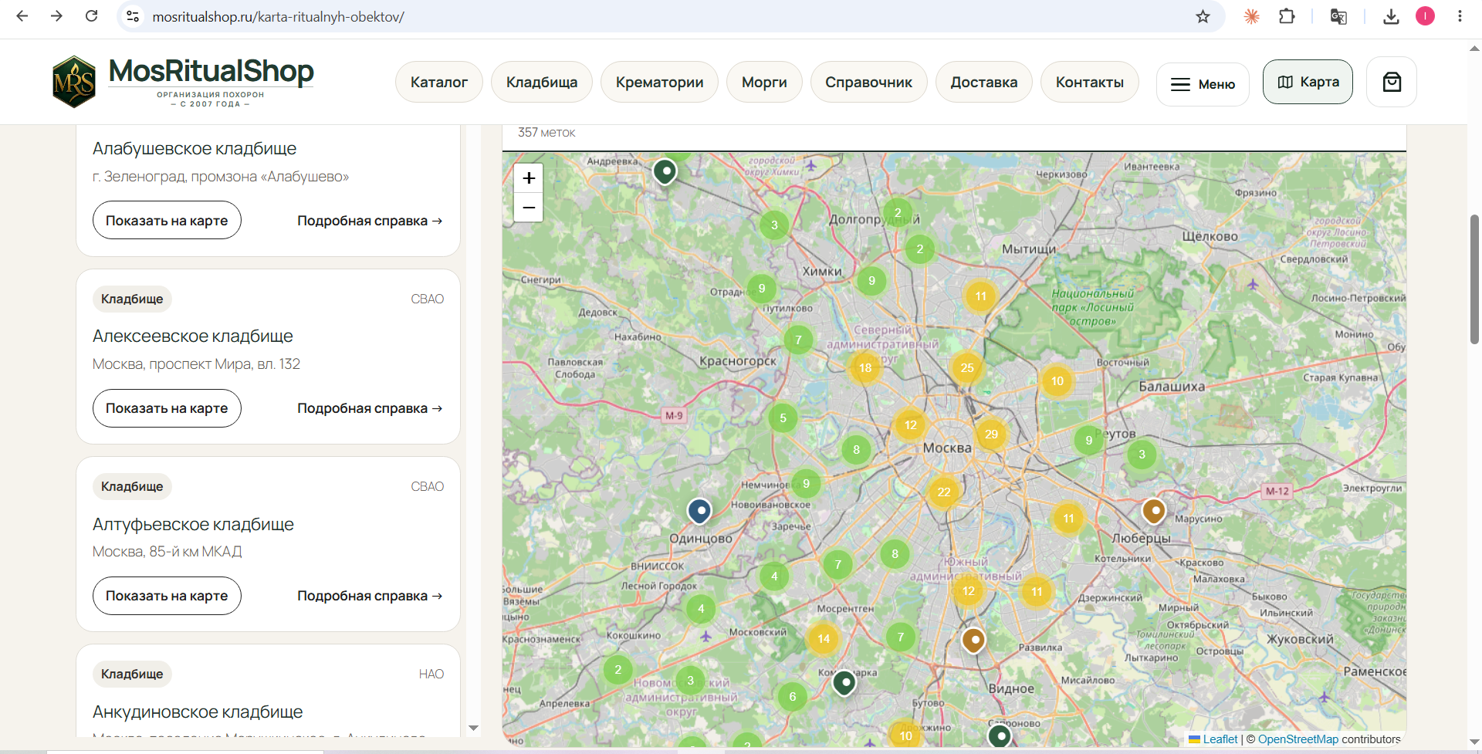The height and width of the screenshot is (754, 1482).
Task: Open the yellow cluster marker 25
Action: 967,368
